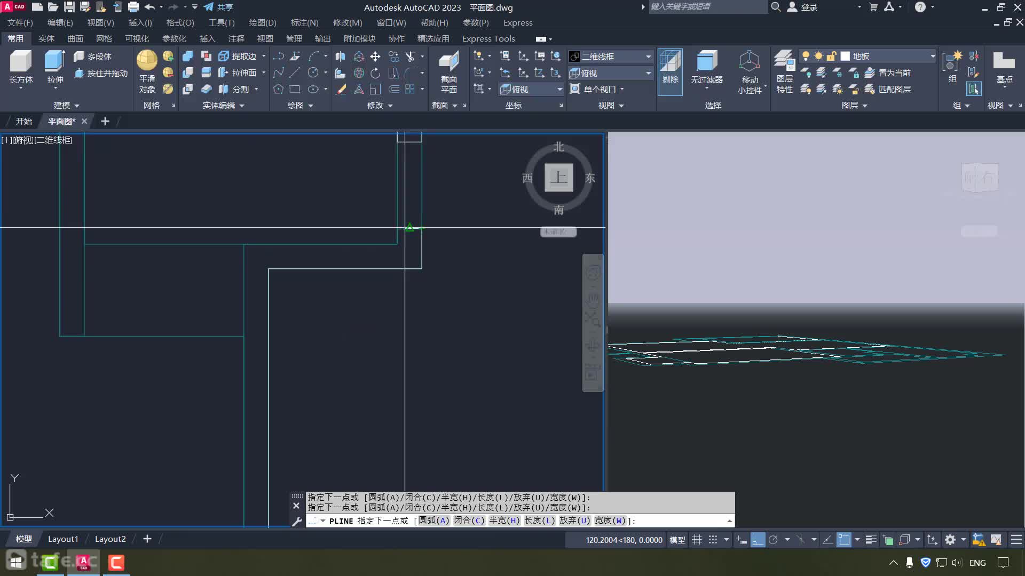
Task: Click Make Current (置为当前) layer button
Action: pyautogui.click(x=888, y=73)
